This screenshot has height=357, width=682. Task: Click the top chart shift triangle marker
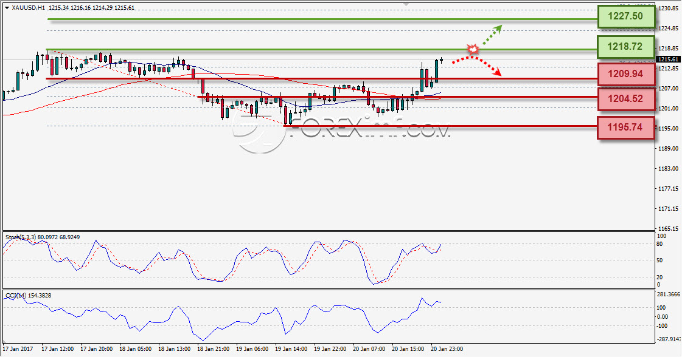point(406,4)
